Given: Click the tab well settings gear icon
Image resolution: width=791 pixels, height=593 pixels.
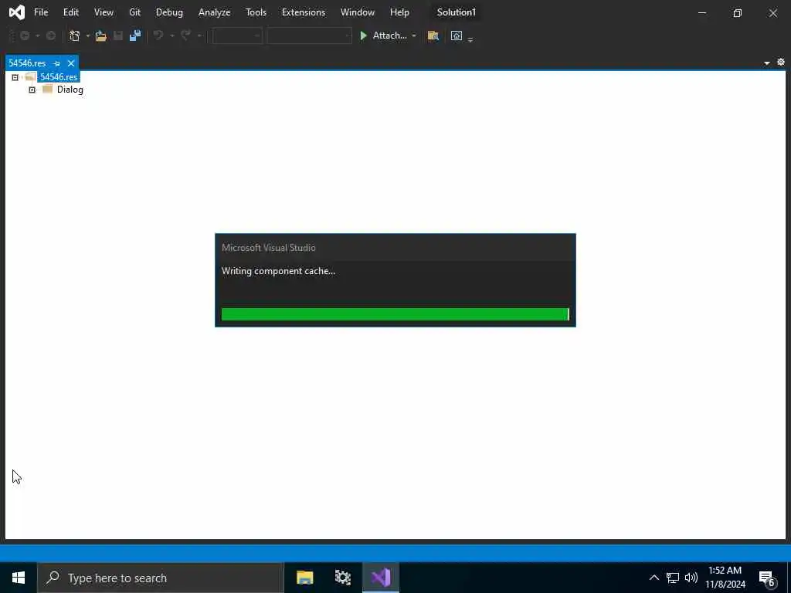Looking at the screenshot, I should coord(781,62).
